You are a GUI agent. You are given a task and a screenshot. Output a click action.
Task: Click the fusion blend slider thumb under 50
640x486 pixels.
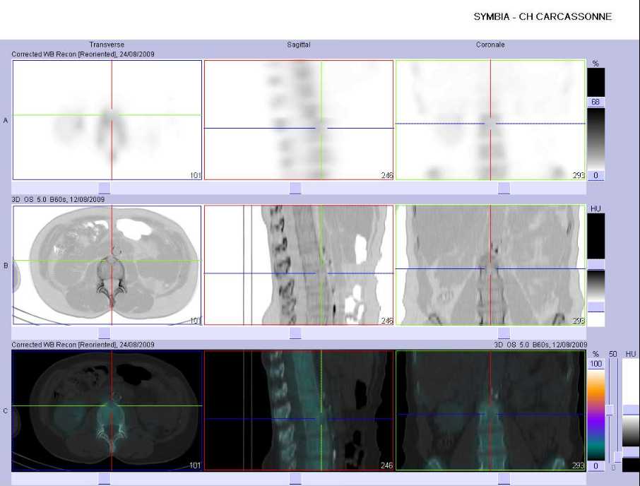(610, 410)
